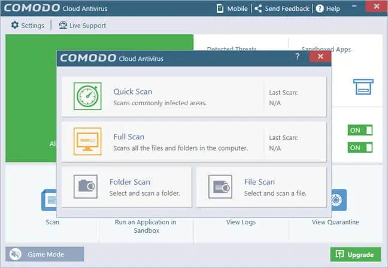The image size is (388, 268).
Task: Click the Upgrade button label
Action: (360, 255)
